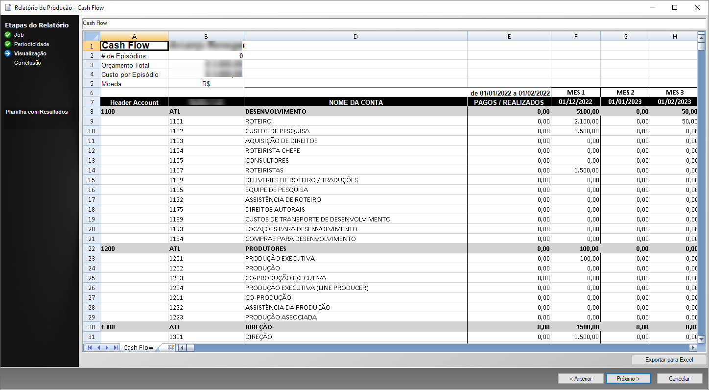Click the '1300' header account cell
Screen dimensions: 709x390
click(x=134, y=327)
